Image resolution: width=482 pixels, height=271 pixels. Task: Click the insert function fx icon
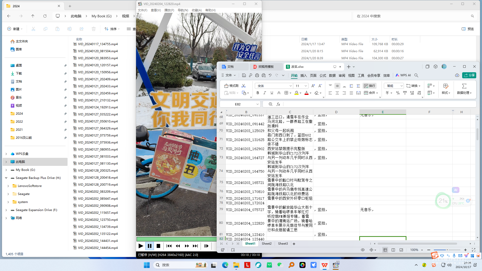pyautogui.click(x=278, y=104)
